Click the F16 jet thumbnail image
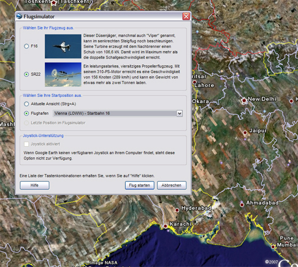The image size is (298, 267). (x=63, y=46)
